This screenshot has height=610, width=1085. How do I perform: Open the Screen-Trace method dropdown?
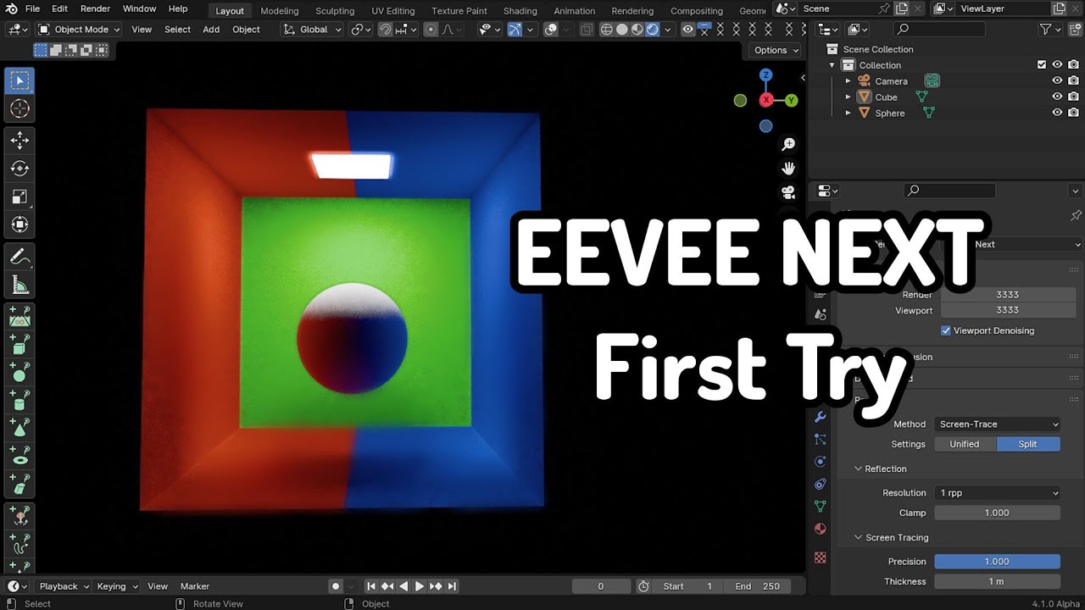pyautogui.click(x=998, y=424)
